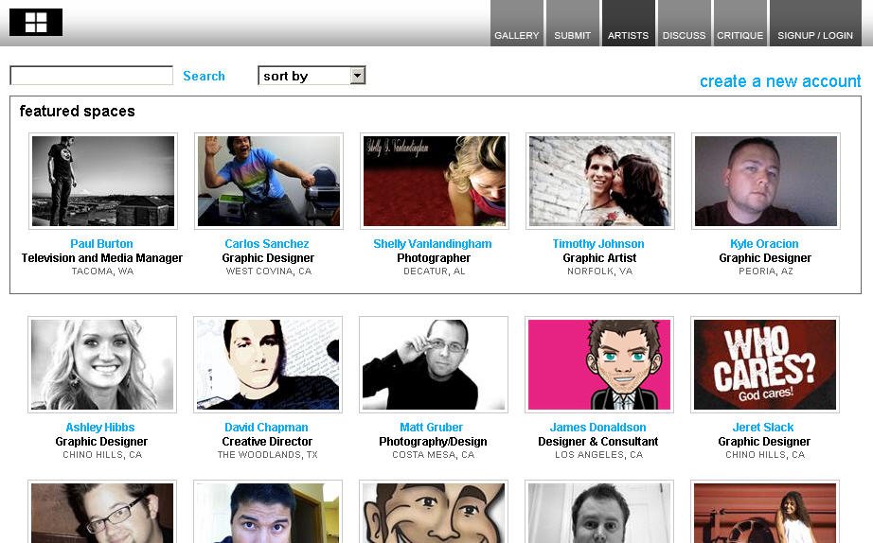Click the Ashley Hibbs name link

[100, 428]
